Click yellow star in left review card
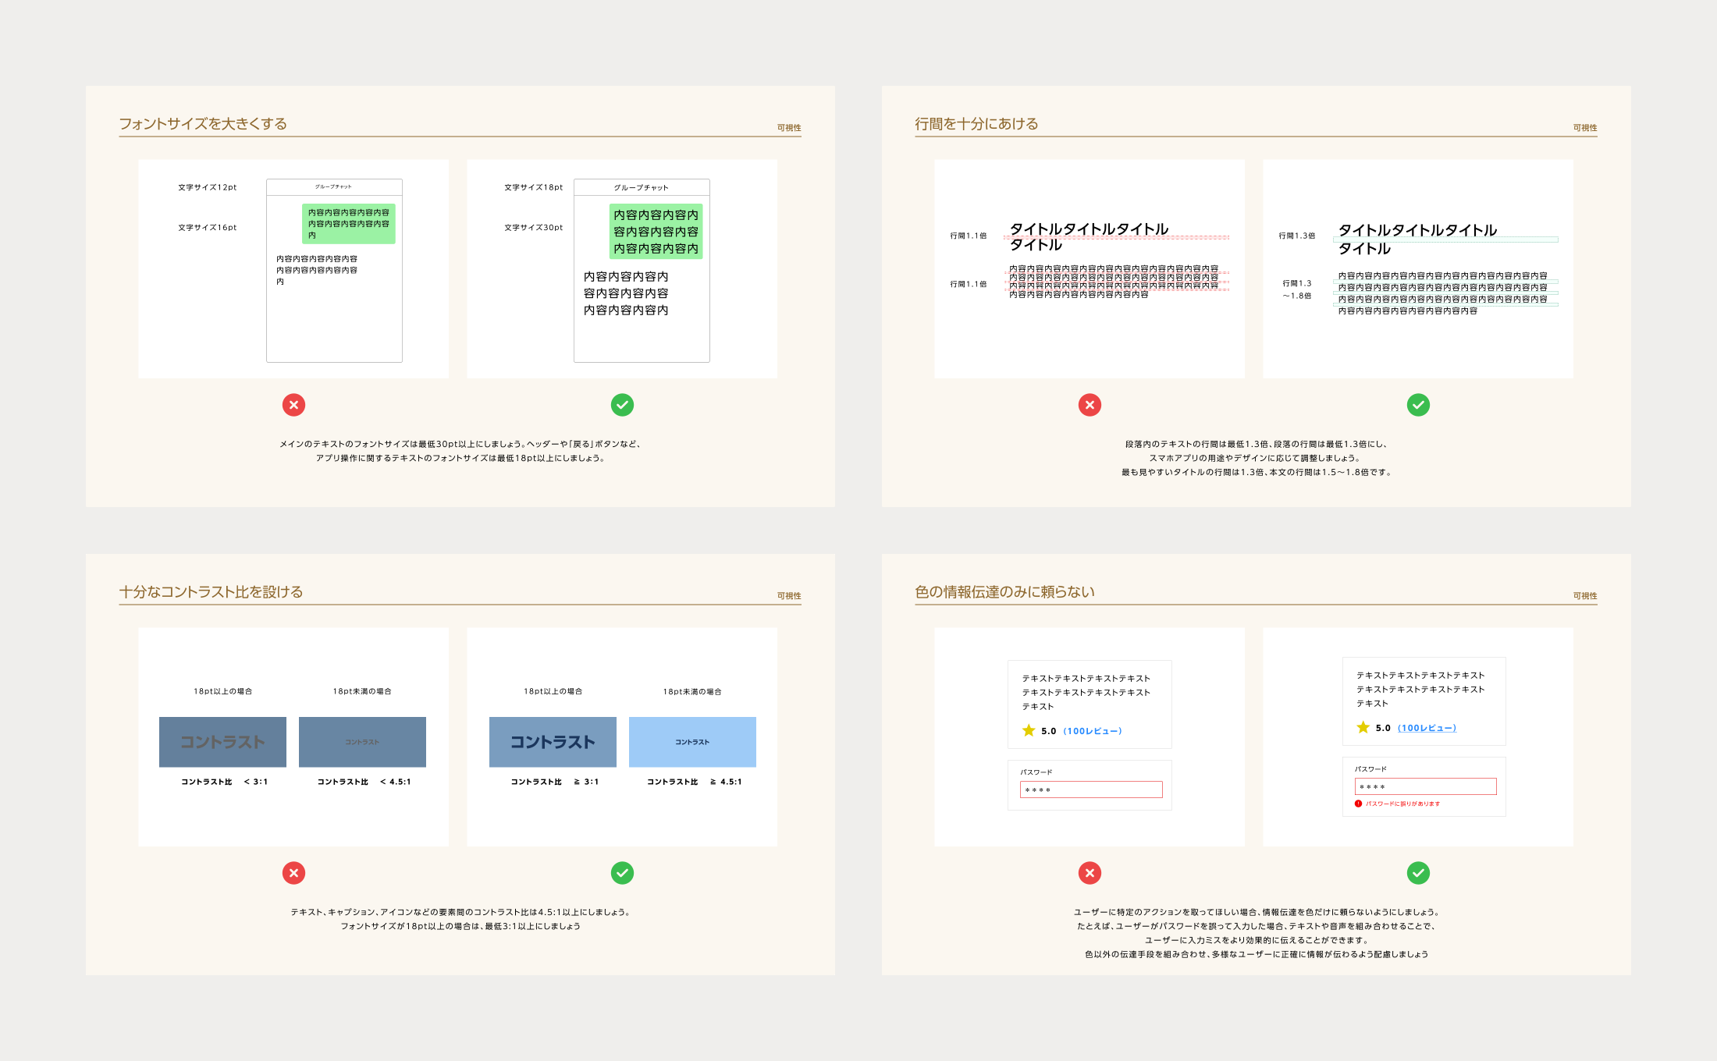The width and height of the screenshot is (1717, 1061). (1029, 731)
